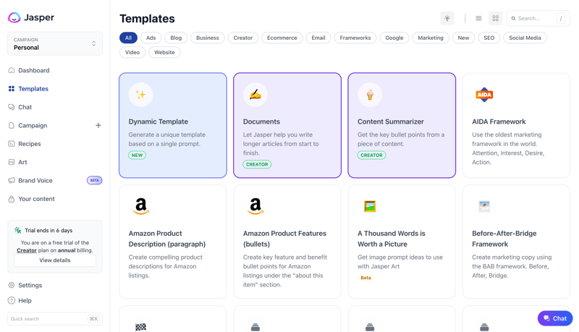579x332 pixels.
Task: Click the BETA badge beside Brand Voice
Action: click(95, 180)
